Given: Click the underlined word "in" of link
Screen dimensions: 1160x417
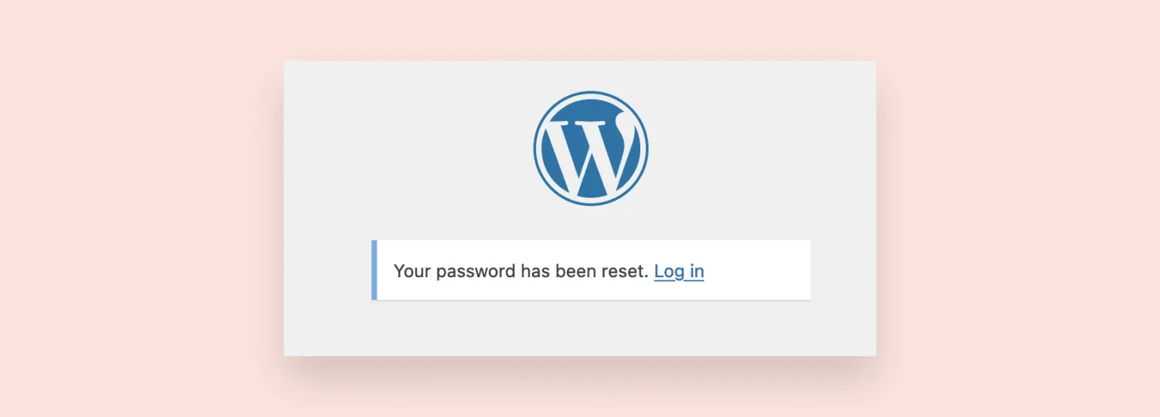Looking at the screenshot, I should click(697, 271).
